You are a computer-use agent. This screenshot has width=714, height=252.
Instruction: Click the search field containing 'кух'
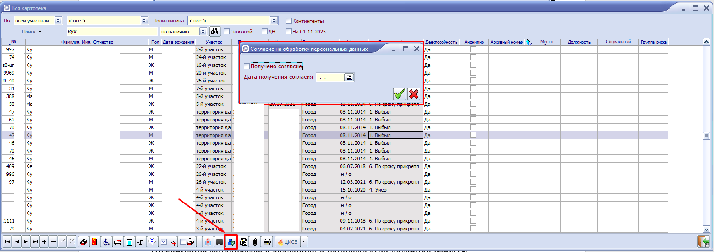111,32
